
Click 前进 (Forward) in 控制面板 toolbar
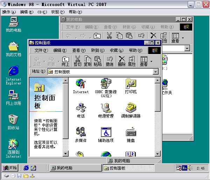tap(51, 62)
